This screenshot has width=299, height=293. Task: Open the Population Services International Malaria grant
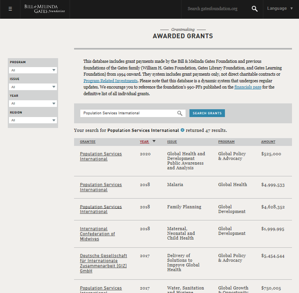(x=101, y=187)
